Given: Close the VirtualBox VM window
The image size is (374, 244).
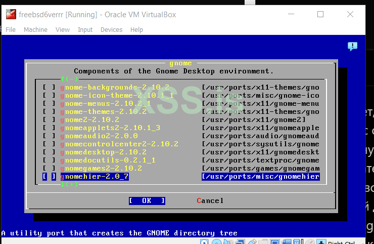Looking at the screenshot, I should [x=350, y=14].
